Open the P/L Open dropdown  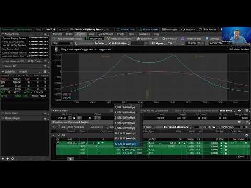[x=158, y=43]
